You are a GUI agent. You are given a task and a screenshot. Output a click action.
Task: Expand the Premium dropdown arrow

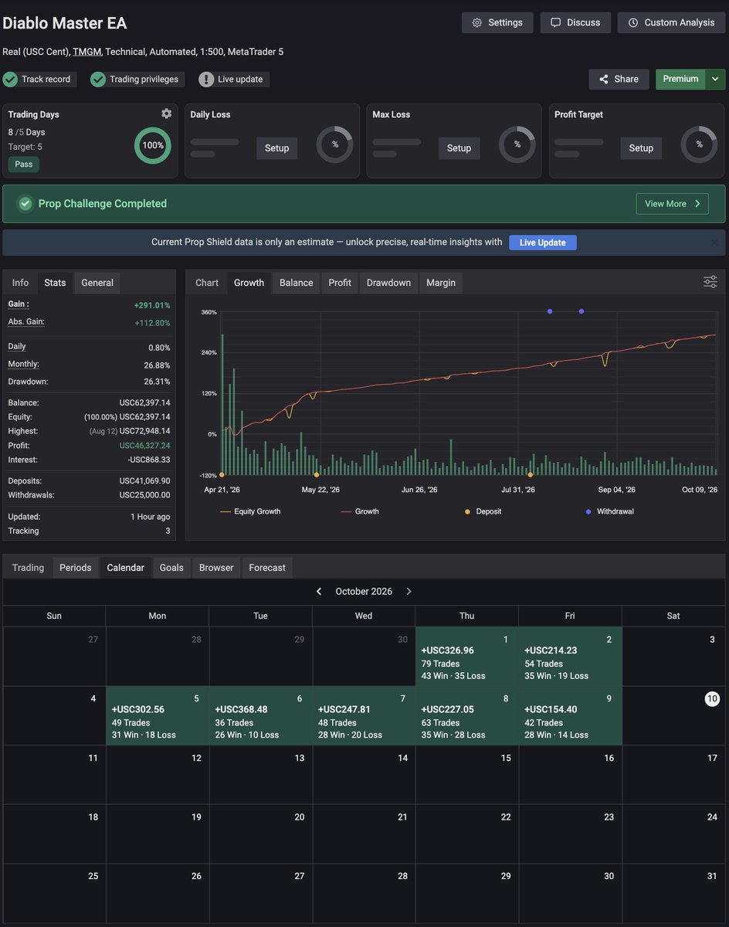click(x=715, y=79)
